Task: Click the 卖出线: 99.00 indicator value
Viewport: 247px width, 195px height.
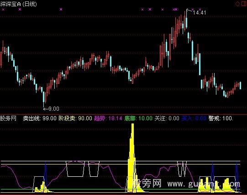Action: (40, 118)
